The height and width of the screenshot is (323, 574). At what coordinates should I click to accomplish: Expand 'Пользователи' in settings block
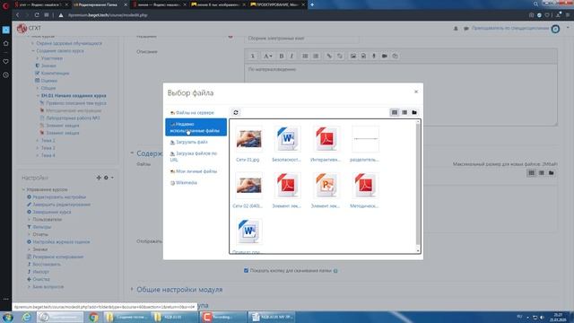coord(30,219)
